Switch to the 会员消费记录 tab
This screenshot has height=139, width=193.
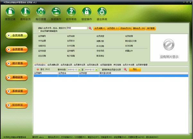click(53, 65)
